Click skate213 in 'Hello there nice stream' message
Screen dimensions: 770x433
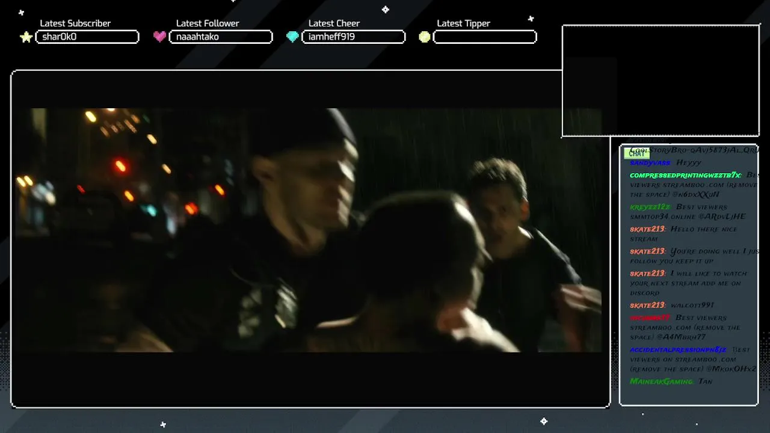click(647, 229)
